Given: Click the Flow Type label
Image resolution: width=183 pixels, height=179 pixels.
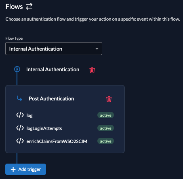Looking at the screenshot, I should 14,38.
